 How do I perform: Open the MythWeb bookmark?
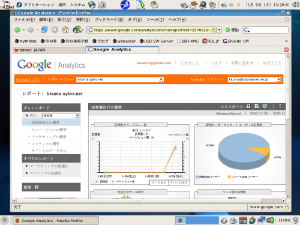[26, 41]
